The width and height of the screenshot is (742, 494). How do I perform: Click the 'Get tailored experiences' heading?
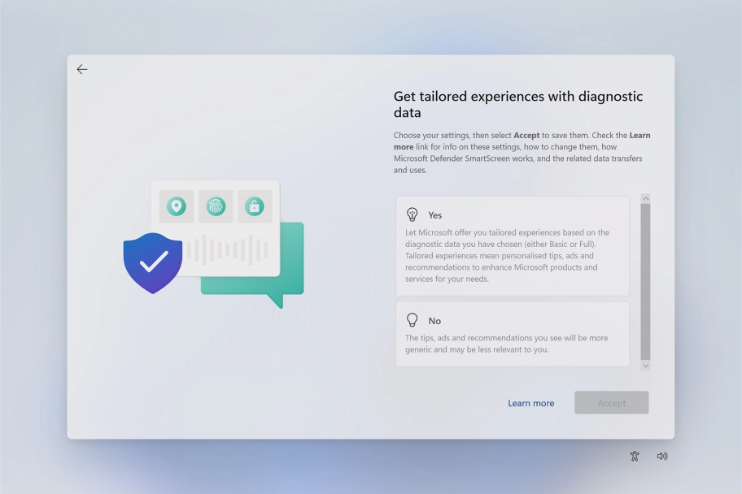coord(517,104)
